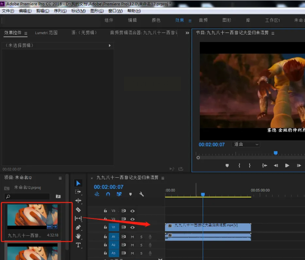
Task: Open the 适合 zoom level dropdown
Action: 246,144
